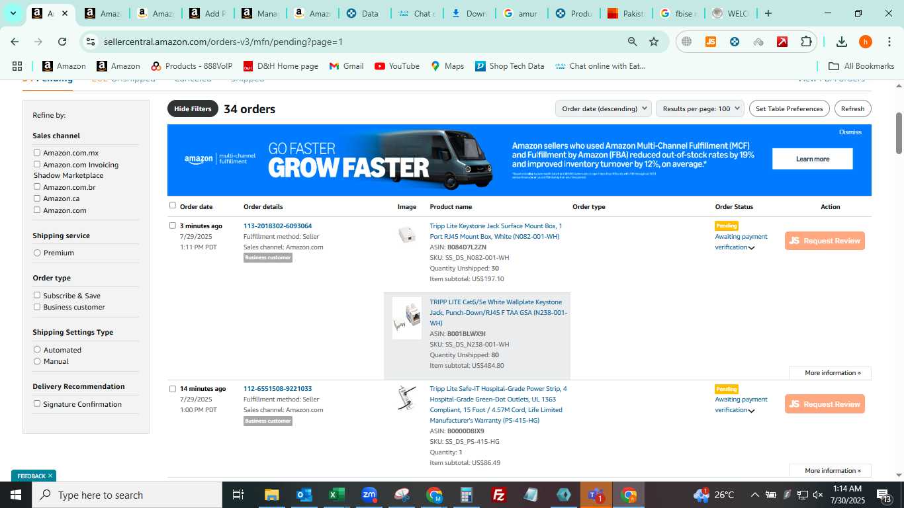Expand More information for the 3 minutes ago order
The image size is (904, 508).
point(830,373)
